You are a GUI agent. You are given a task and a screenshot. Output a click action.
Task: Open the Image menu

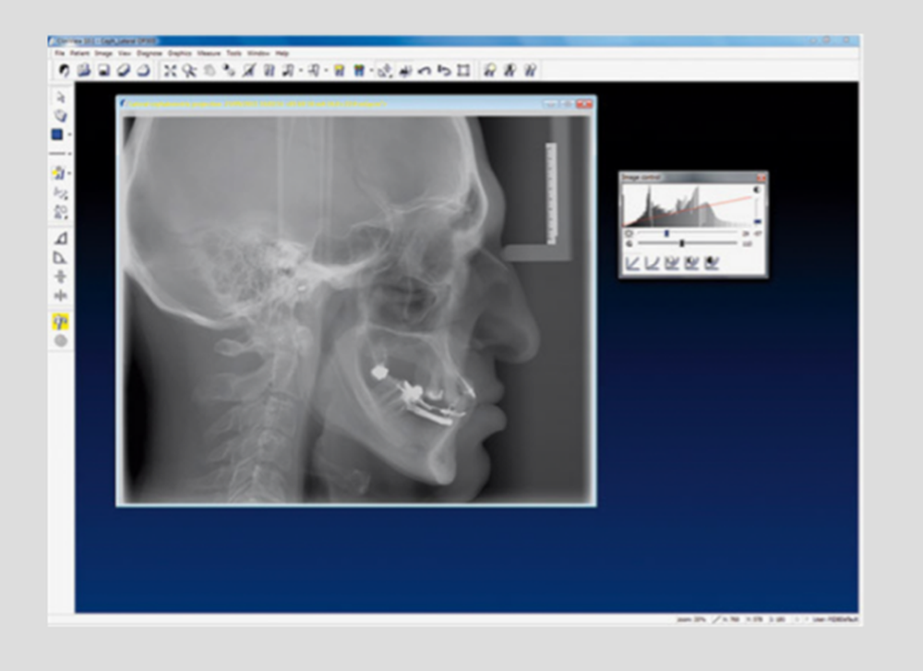103,54
